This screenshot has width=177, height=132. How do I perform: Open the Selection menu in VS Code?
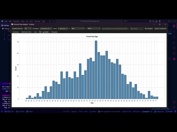[x=16, y=21]
